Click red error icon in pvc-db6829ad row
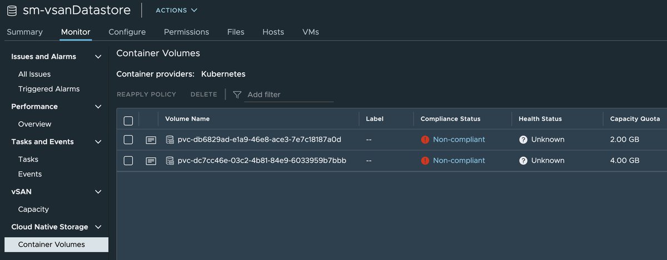 coord(425,139)
